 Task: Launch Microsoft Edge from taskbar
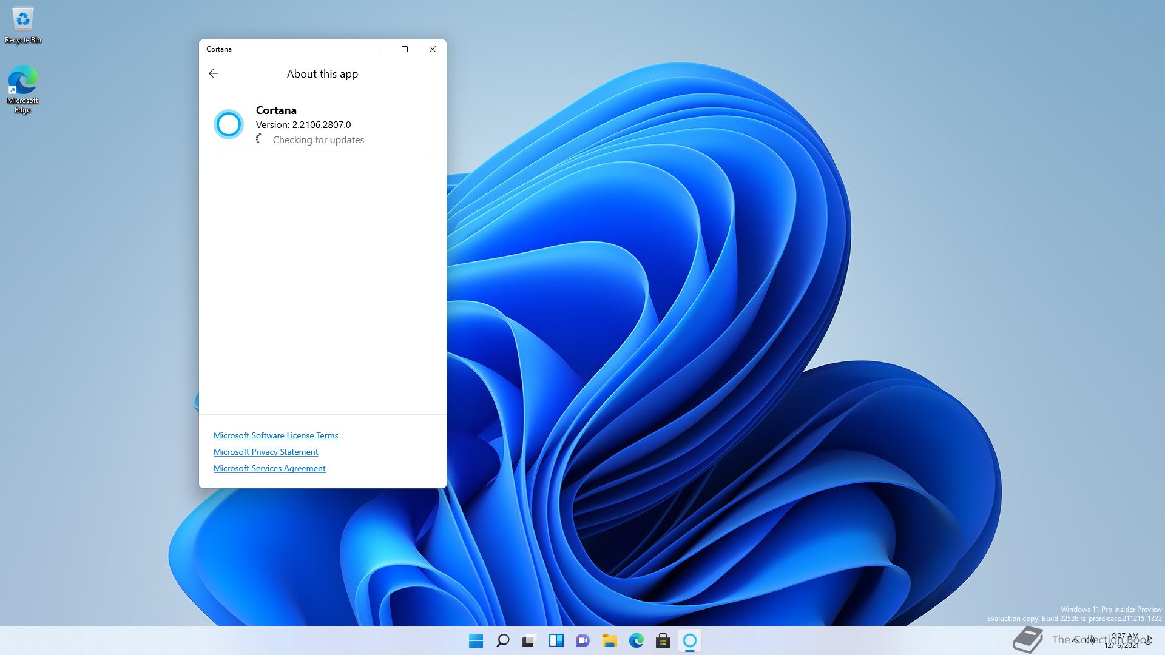tap(637, 640)
